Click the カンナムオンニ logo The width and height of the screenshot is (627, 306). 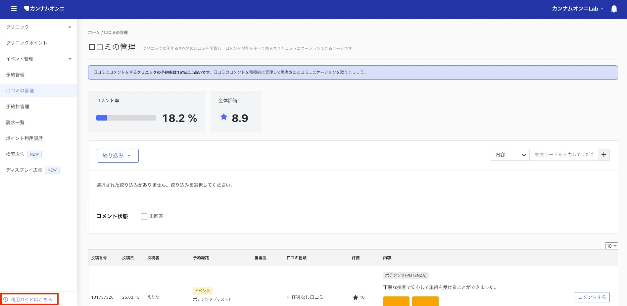[44, 9]
